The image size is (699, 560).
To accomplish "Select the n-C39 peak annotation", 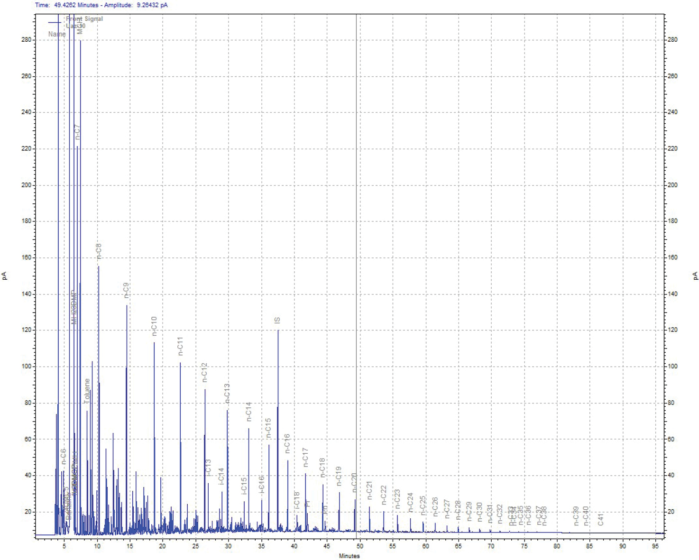I will tap(576, 516).
